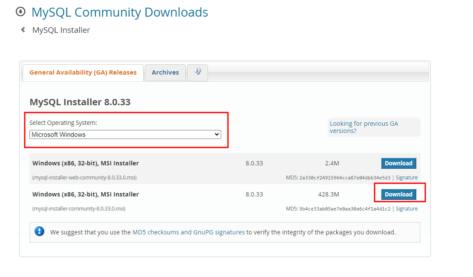Click version 8.0.33 in the 2.4M row
Image resolution: width=473 pixels, height=277 pixels.
point(254,163)
